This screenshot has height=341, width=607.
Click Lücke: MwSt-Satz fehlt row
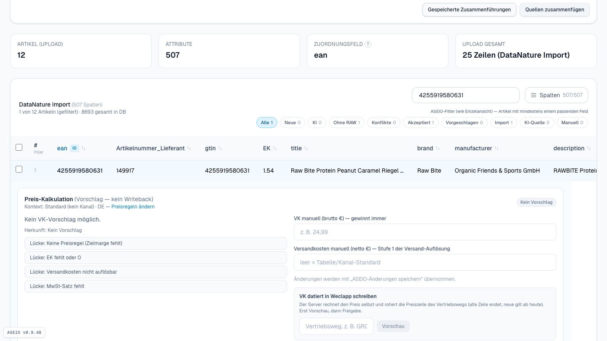pyautogui.click(x=156, y=286)
